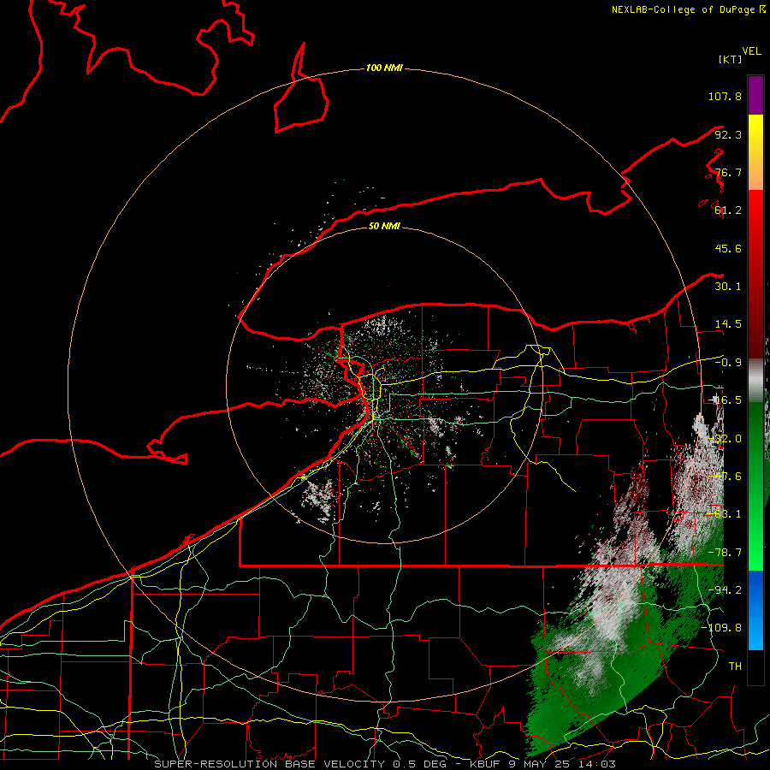Click the 30.1 velocity scale value
770x770 pixels.
coord(728,287)
